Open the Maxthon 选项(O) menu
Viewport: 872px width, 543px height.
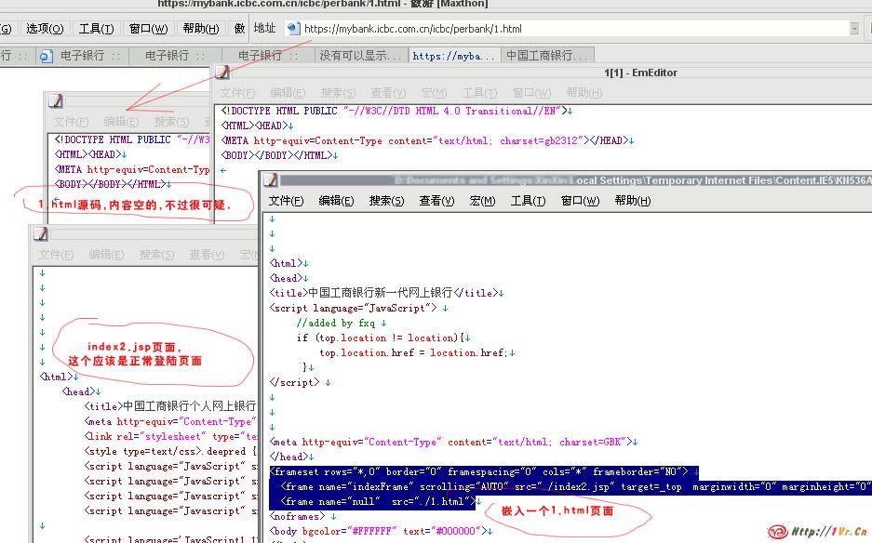tap(44, 29)
